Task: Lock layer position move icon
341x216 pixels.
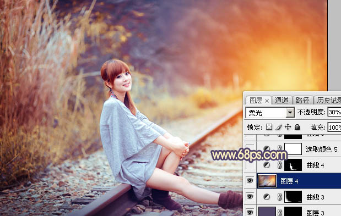Action: point(288,127)
